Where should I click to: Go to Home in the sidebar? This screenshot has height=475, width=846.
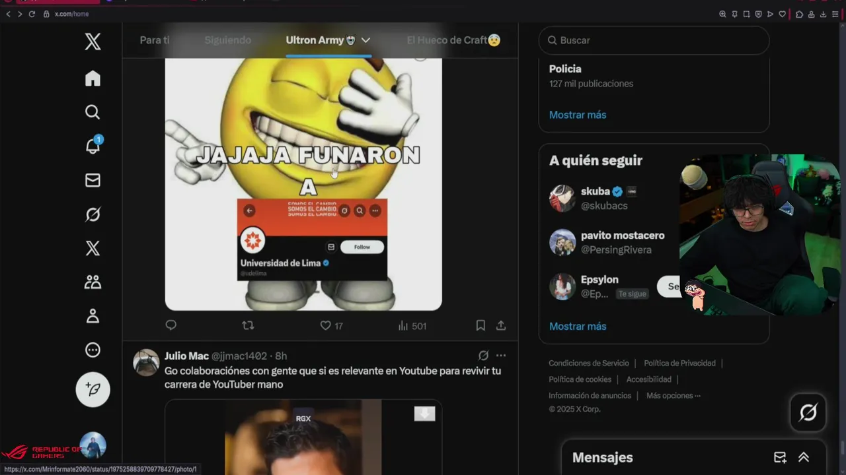pos(93,79)
